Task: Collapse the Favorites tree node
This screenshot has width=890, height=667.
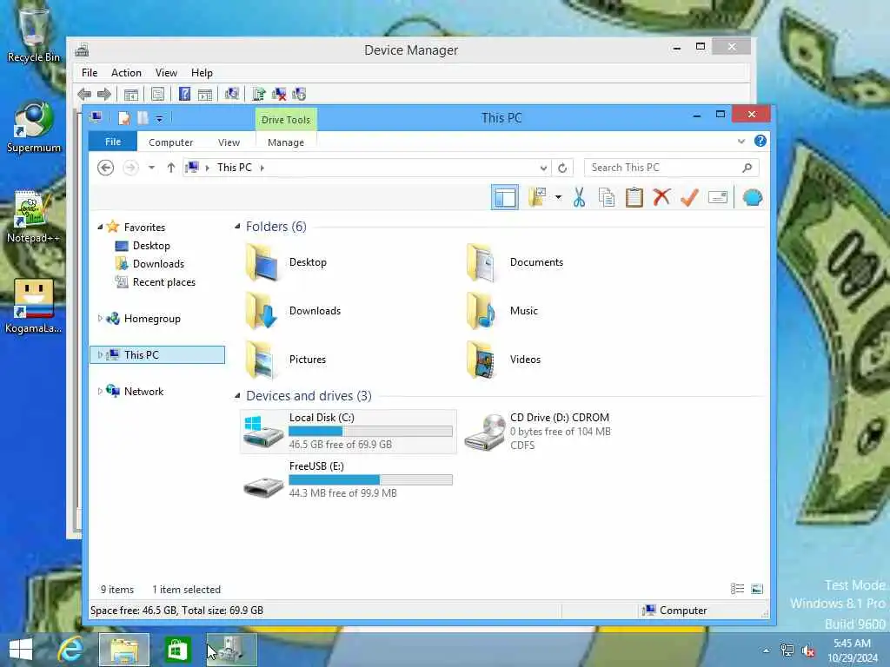Action: [100, 227]
